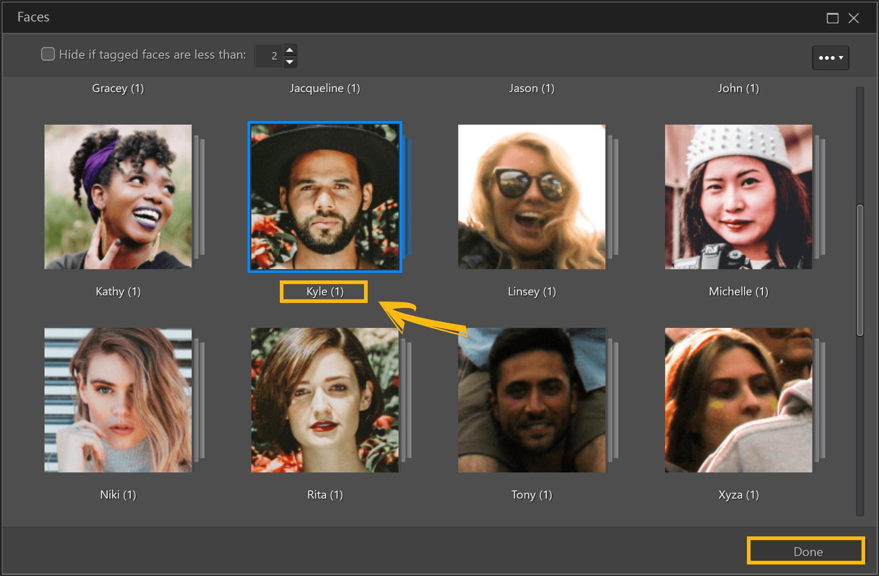Select Tony's face thumbnail
This screenshot has width=879, height=576.
coord(532,400)
